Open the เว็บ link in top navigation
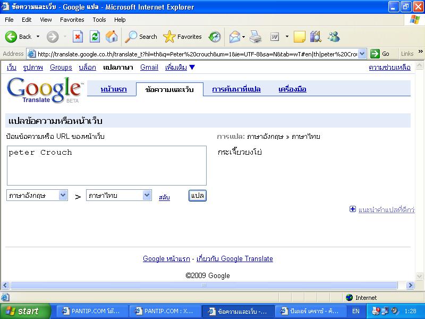The height and width of the screenshot is (319, 425). (x=12, y=68)
